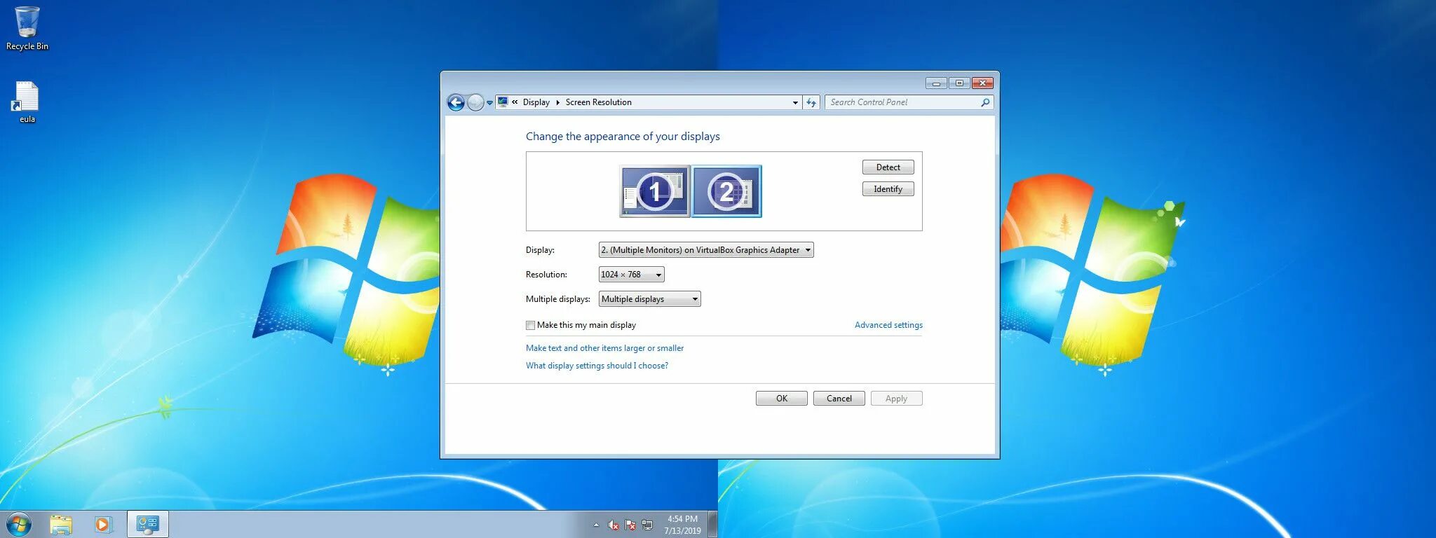
Task: Check Make this my main display
Action: click(531, 325)
